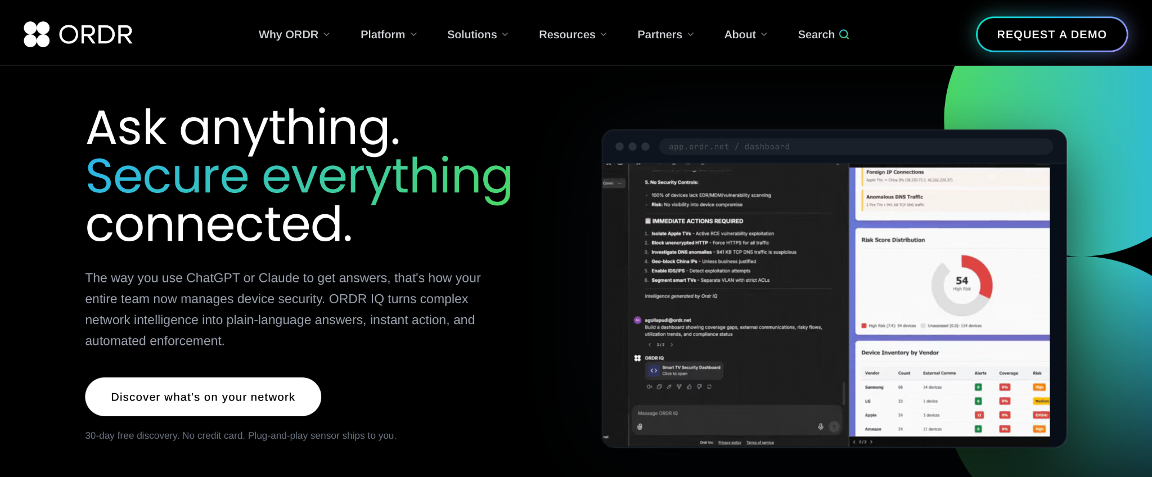Image resolution: width=1152 pixels, height=477 pixels.
Task: Click the Anomalous DNS Traffic alert
Action: pos(955,200)
